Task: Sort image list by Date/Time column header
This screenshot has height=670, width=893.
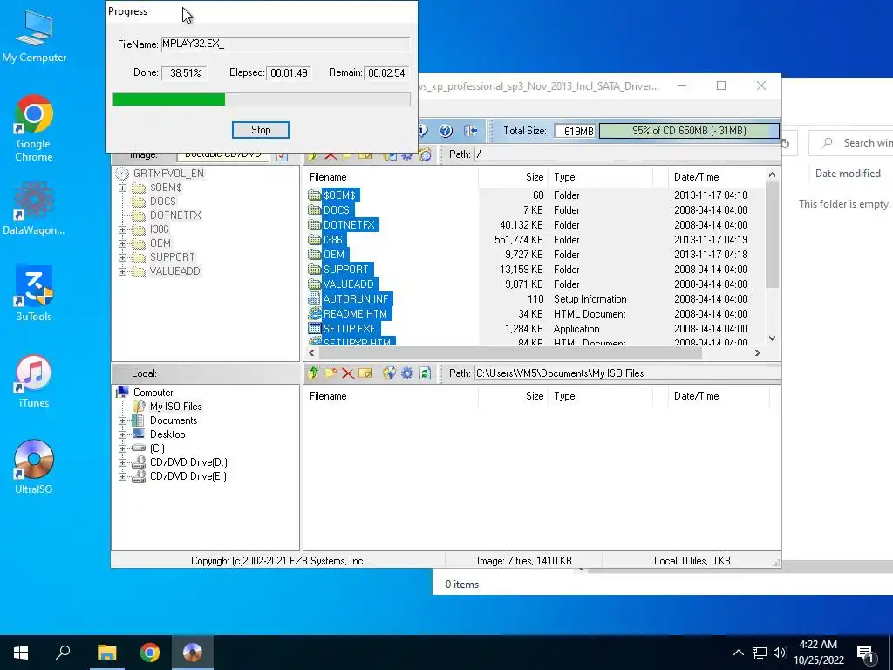Action: 718,177
